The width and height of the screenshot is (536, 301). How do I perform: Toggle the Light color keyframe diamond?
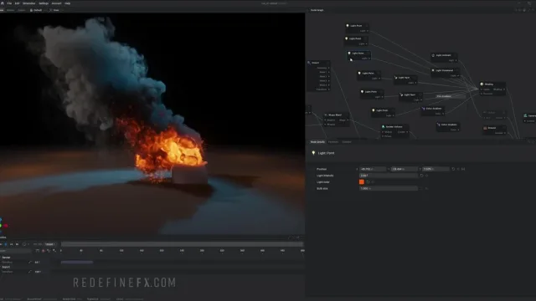point(373,182)
